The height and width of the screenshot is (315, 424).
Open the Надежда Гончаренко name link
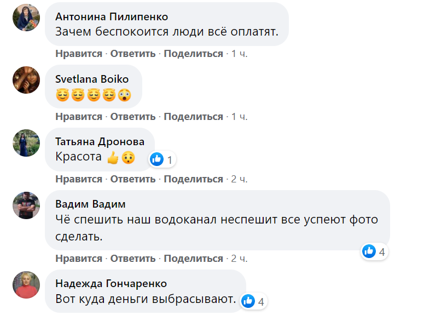pos(111,283)
